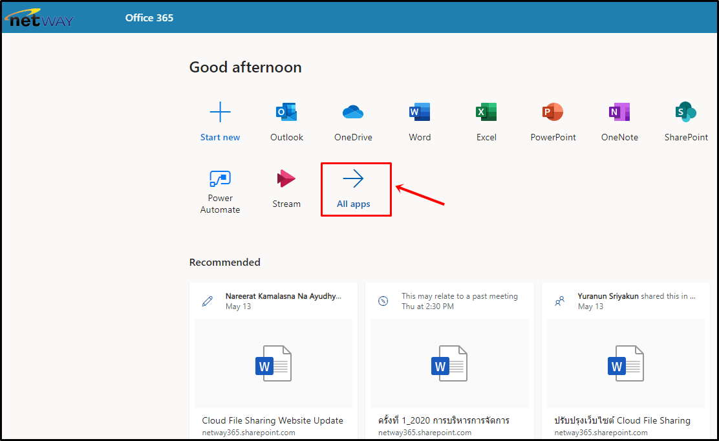The image size is (719, 441).
Task: Click the Recommended section heading
Action: 225,263
